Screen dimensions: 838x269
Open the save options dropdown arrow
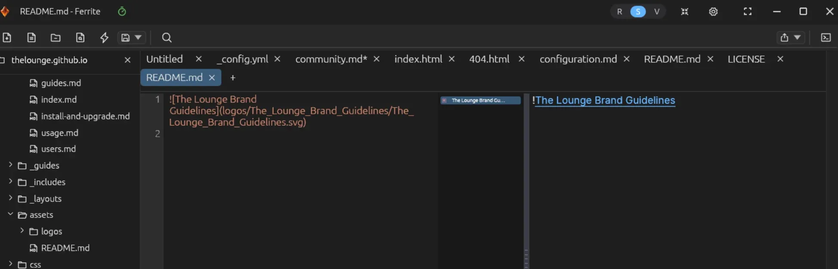coord(138,37)
